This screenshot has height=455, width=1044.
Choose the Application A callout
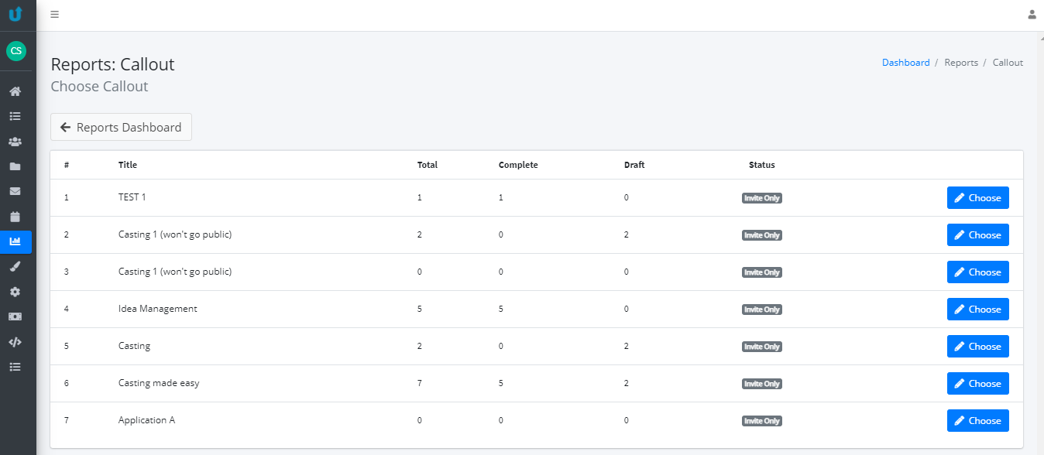click(x=977, y=421)
